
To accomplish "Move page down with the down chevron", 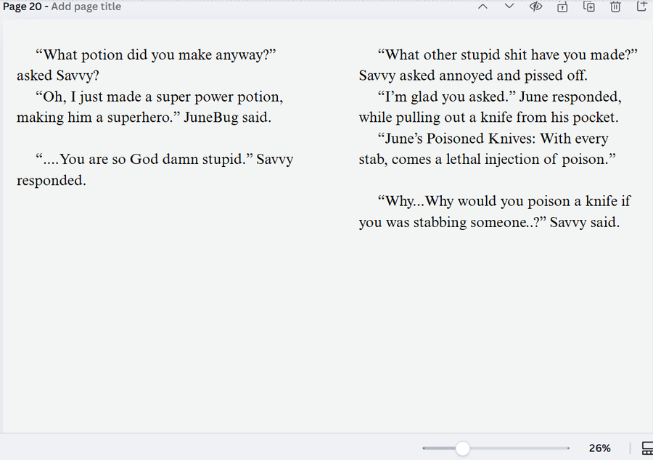I will [509, 7].
